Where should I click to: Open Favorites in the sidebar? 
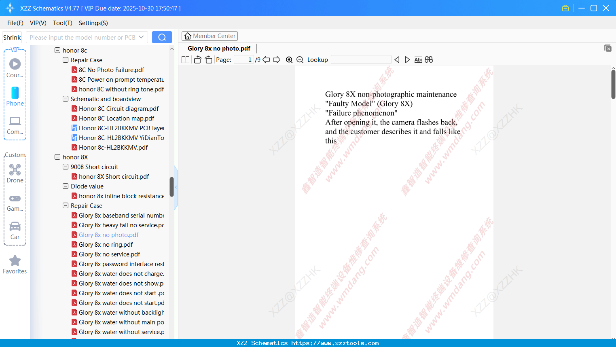click(15, 264)
